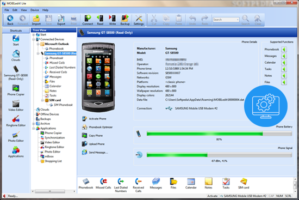This screenshot has width=299, height=200.
Task: Click the Export toolbar icon
Action: tap(61, 20)
